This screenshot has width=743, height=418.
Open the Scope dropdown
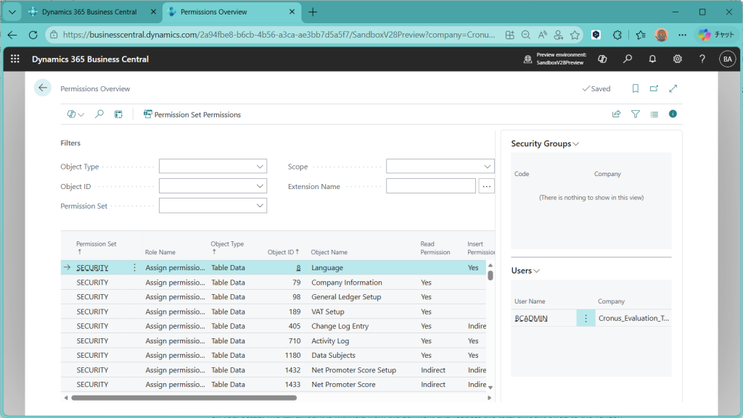coord(488,167)
